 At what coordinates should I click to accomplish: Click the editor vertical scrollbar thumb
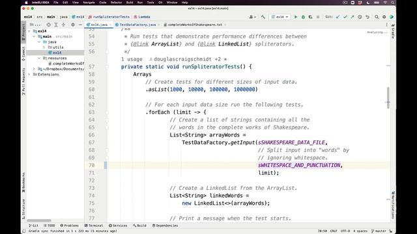pyautogui.click(x=388, y=97)
